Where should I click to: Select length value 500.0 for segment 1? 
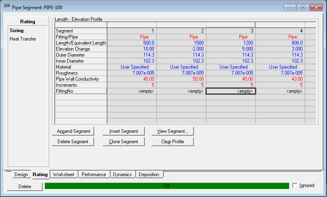pyautogui.click(x=132, y=43)
